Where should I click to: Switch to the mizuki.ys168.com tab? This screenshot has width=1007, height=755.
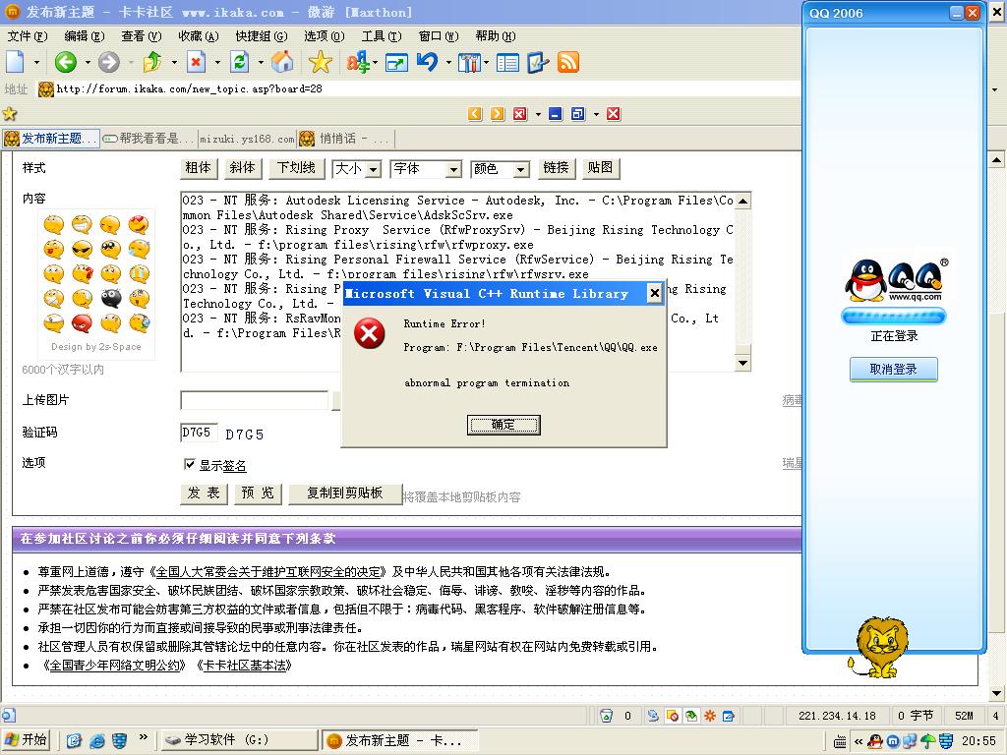pyautogui.click(x=247, y=139)
